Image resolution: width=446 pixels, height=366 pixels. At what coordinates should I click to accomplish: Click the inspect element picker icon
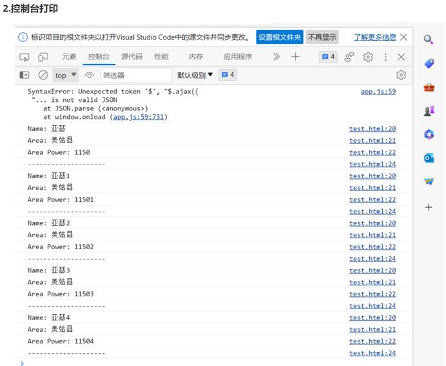(x=24, y=57)
